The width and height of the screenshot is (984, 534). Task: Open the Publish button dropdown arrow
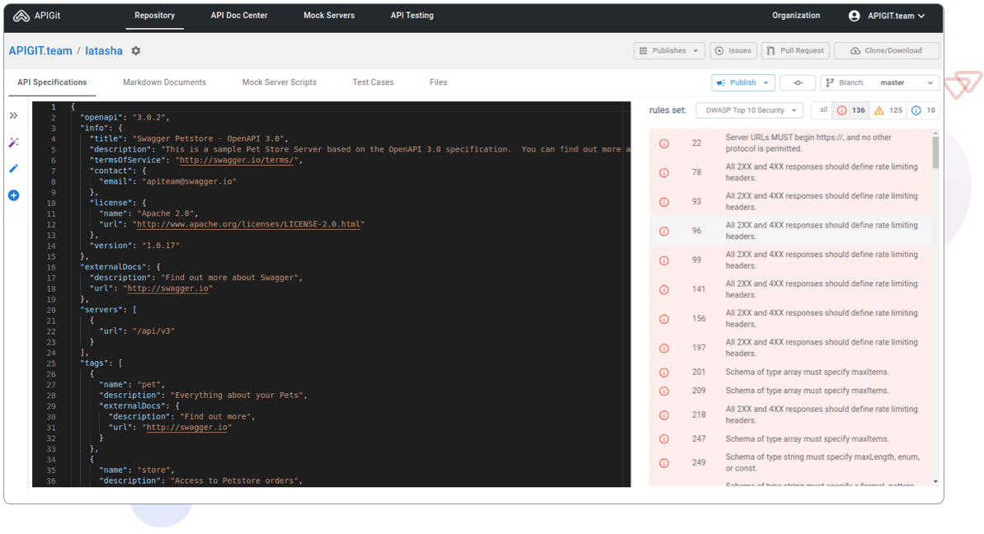tap(765, 82)
